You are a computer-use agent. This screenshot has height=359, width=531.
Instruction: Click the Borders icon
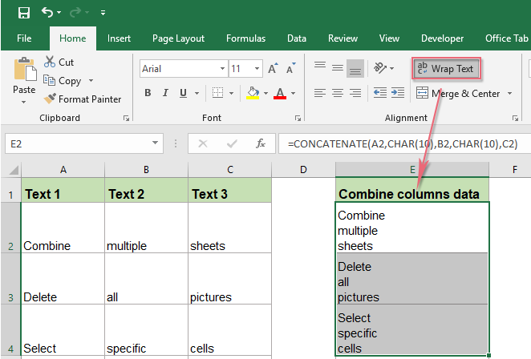(x=217, y=93)
